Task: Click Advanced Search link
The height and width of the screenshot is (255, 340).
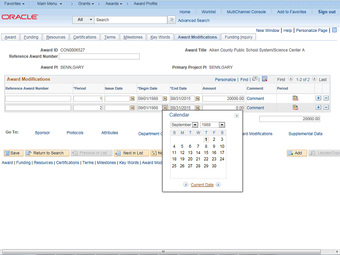Action: (193, 20)
